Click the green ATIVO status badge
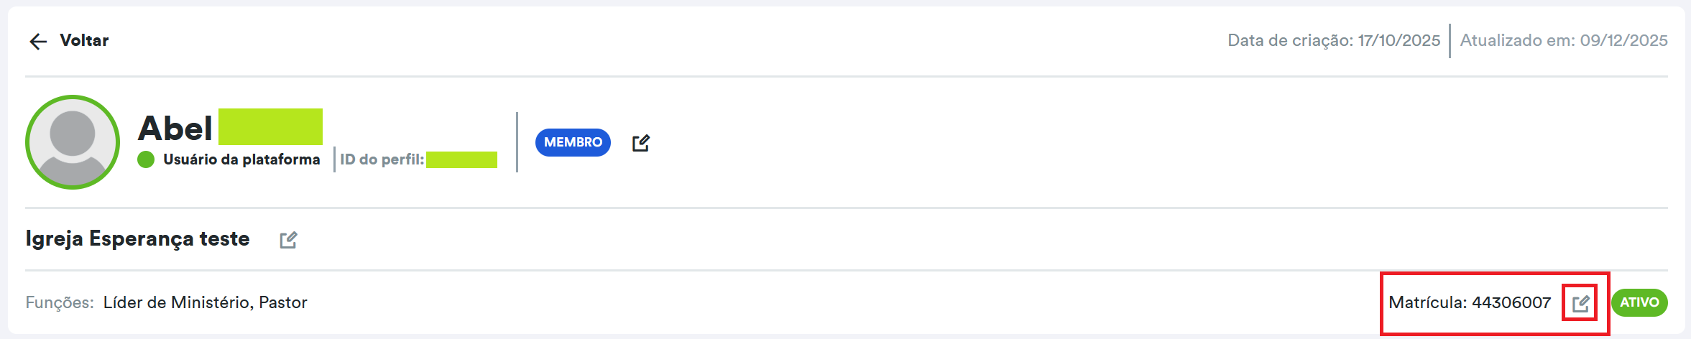Viewport: 1691px width, 339px height. 1639,302
